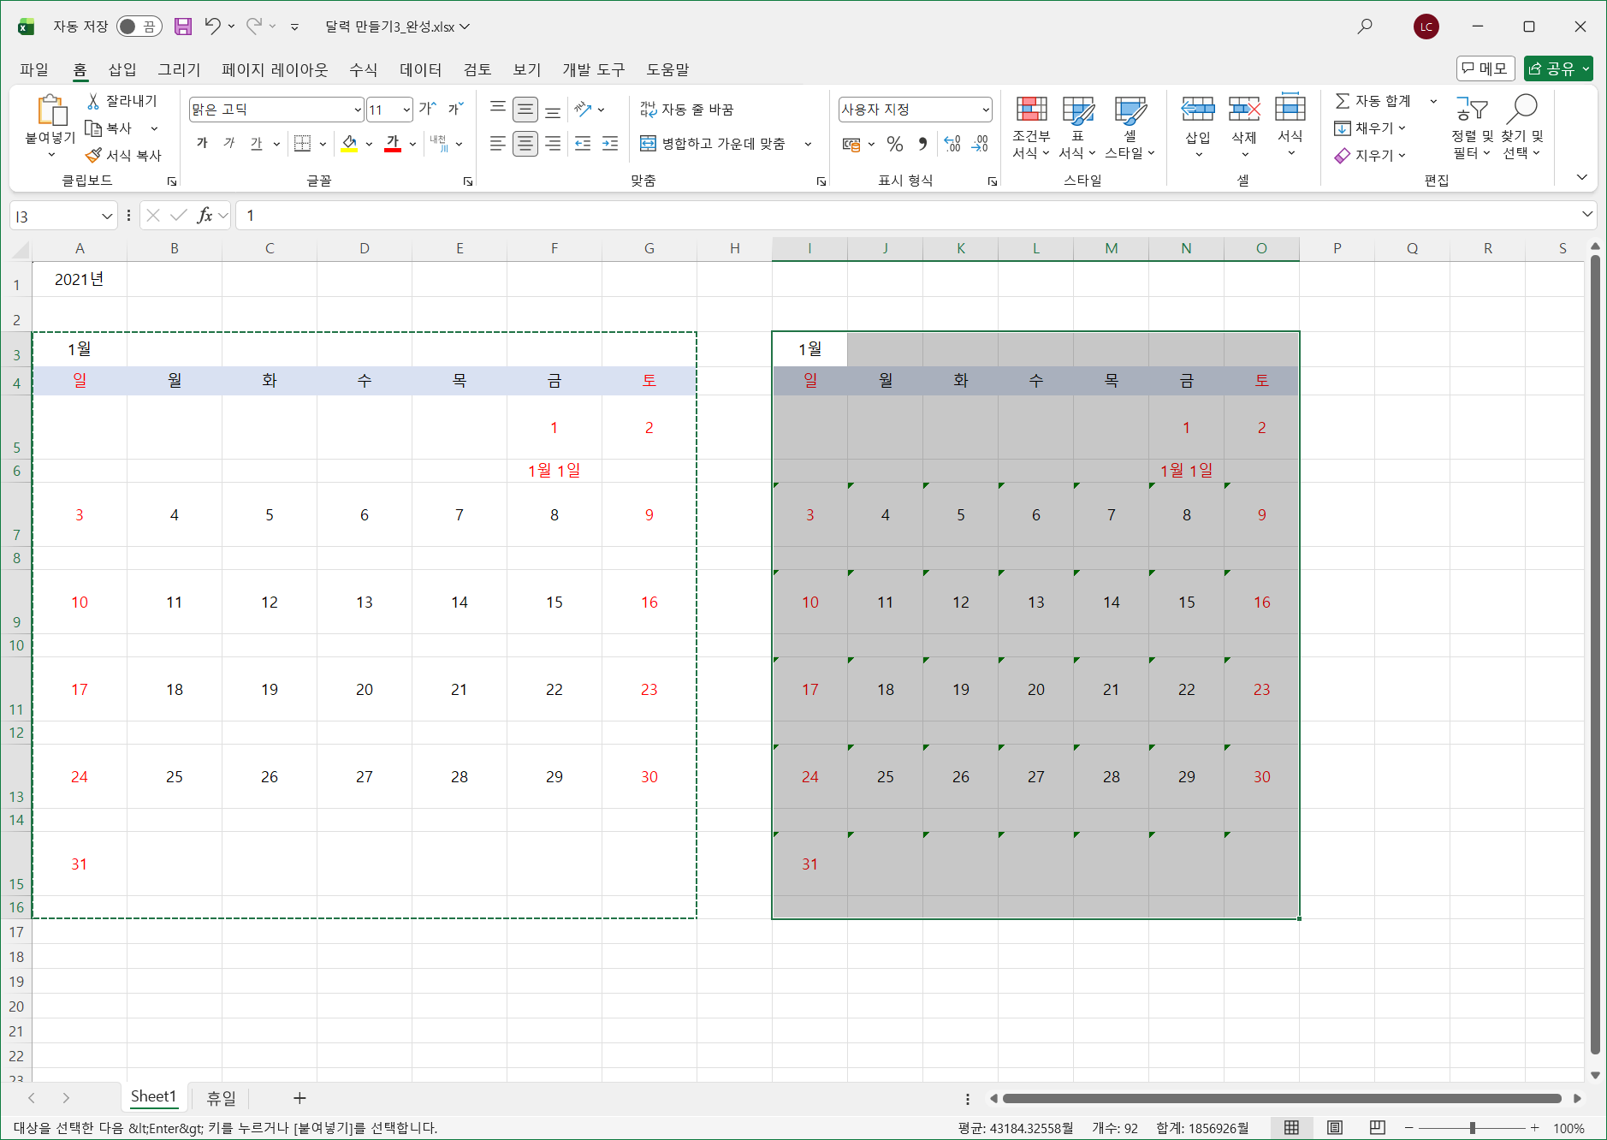Switch to Page Break Preview in status bar
Image resolution: width=1607 pixels, height=1140 pixels.
coord(1377,1128)
